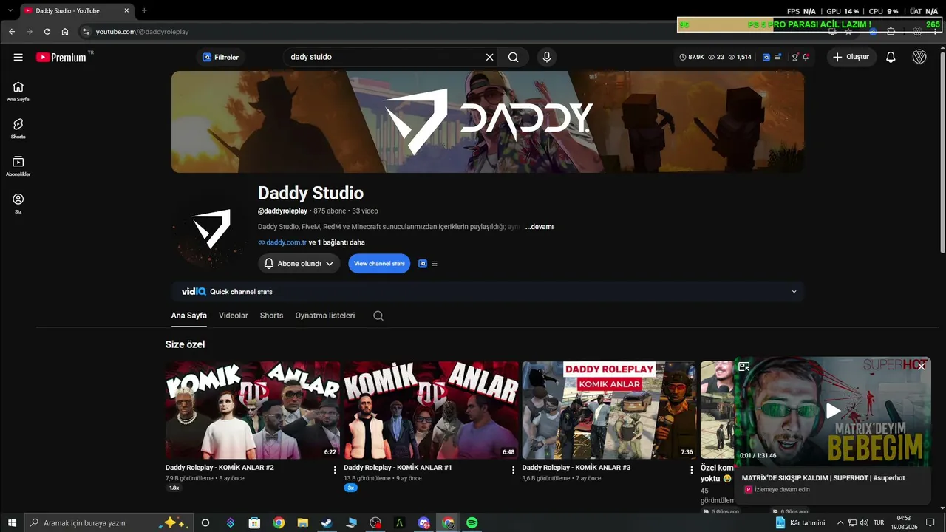Open KOMİK ANLAR #1 video thumbnail
This screenshot has height=532, width=946.
431,410
